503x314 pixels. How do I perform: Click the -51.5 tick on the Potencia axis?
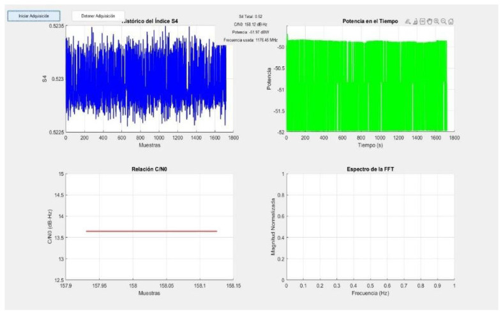[x=278, y=111]
